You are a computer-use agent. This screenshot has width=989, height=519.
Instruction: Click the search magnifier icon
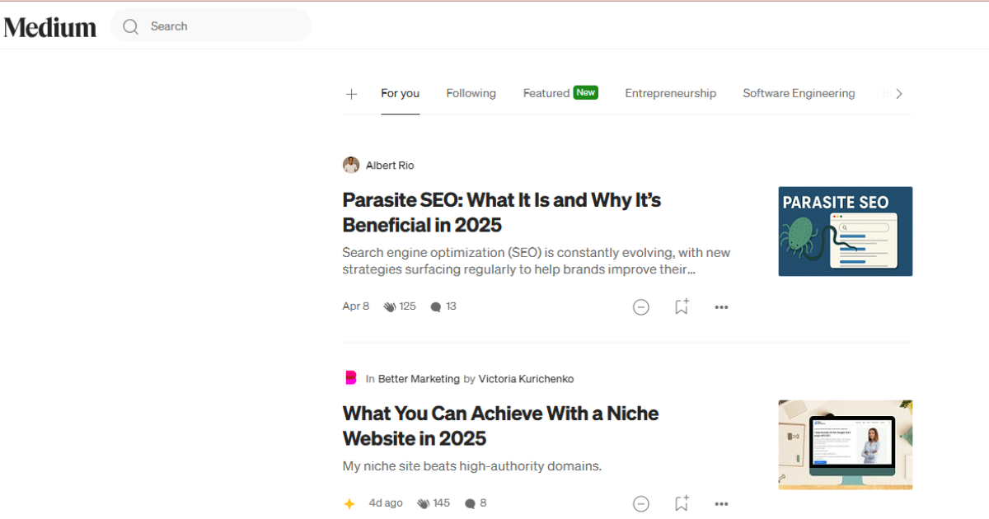pos(130,26)
